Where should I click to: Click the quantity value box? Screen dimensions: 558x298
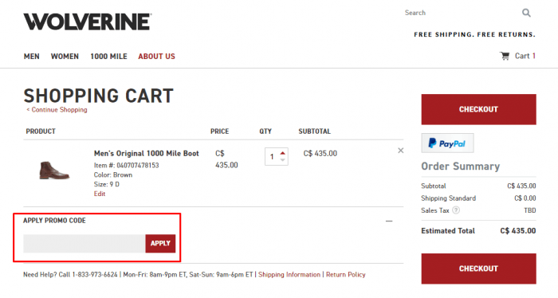pyautogui.click(x=272, y=156)
